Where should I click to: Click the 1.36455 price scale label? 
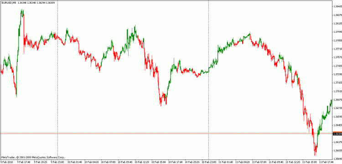tap(337, 125)
